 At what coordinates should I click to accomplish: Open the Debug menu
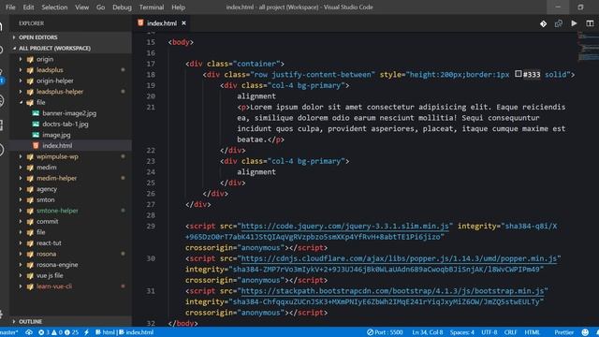tap(122, 7)
